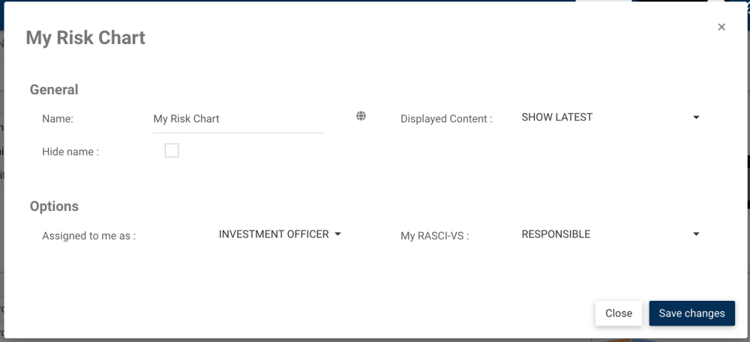Click the "Name:" field label
The height and width of the screenshot is (342, 750).
pyautogui.click(x=58, y=119)
